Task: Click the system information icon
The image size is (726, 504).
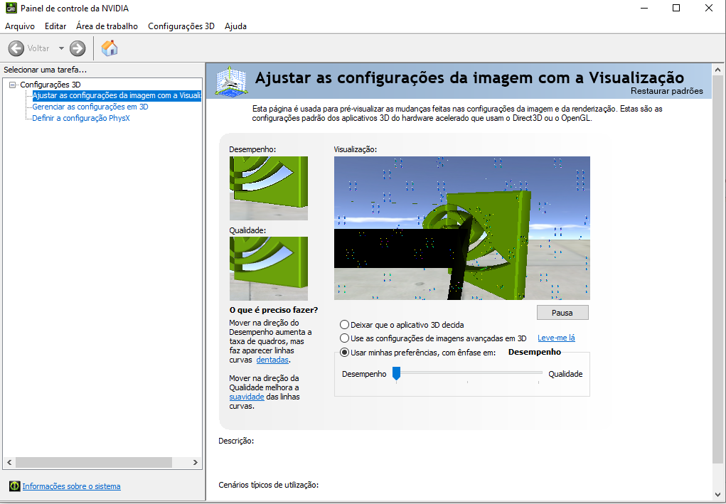Action: [15, 486]
